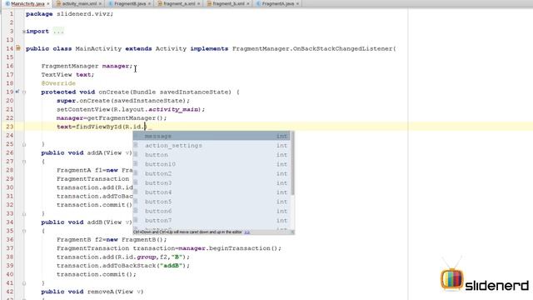533x300 pixels.
Task: Collapse the addB method body at line 35
Action: click(24, 231)
